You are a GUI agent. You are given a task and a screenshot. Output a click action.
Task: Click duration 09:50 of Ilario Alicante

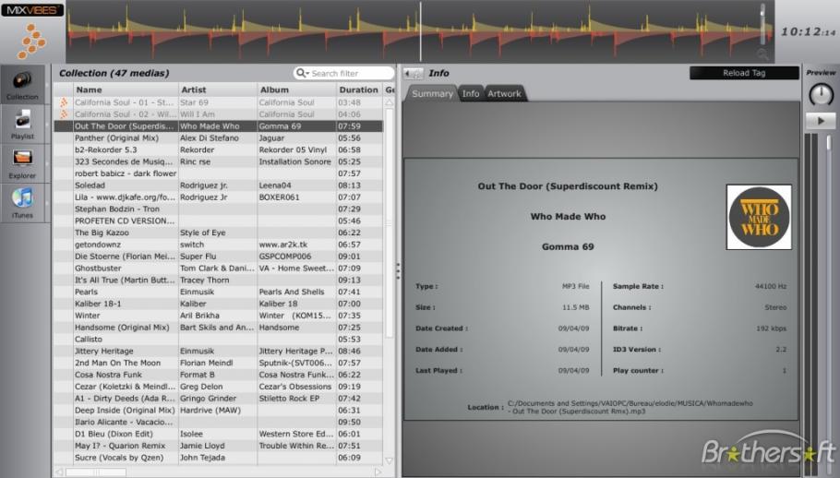coord(349,422)
